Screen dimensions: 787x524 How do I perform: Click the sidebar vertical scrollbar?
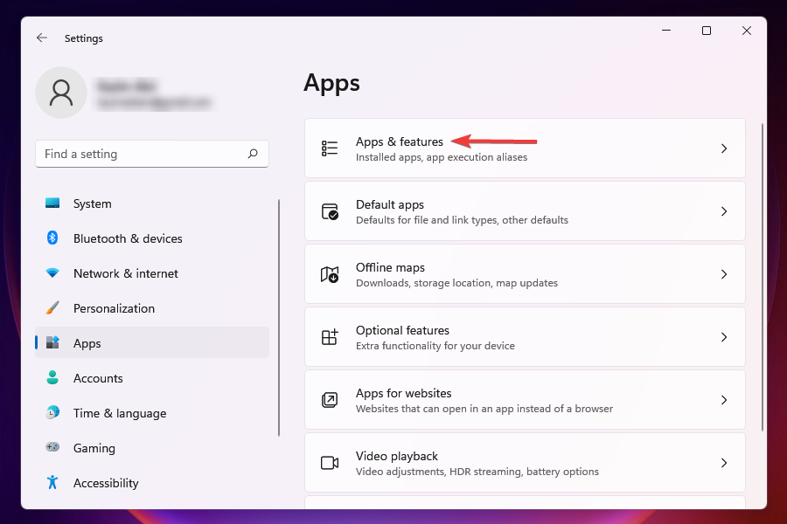279,318
